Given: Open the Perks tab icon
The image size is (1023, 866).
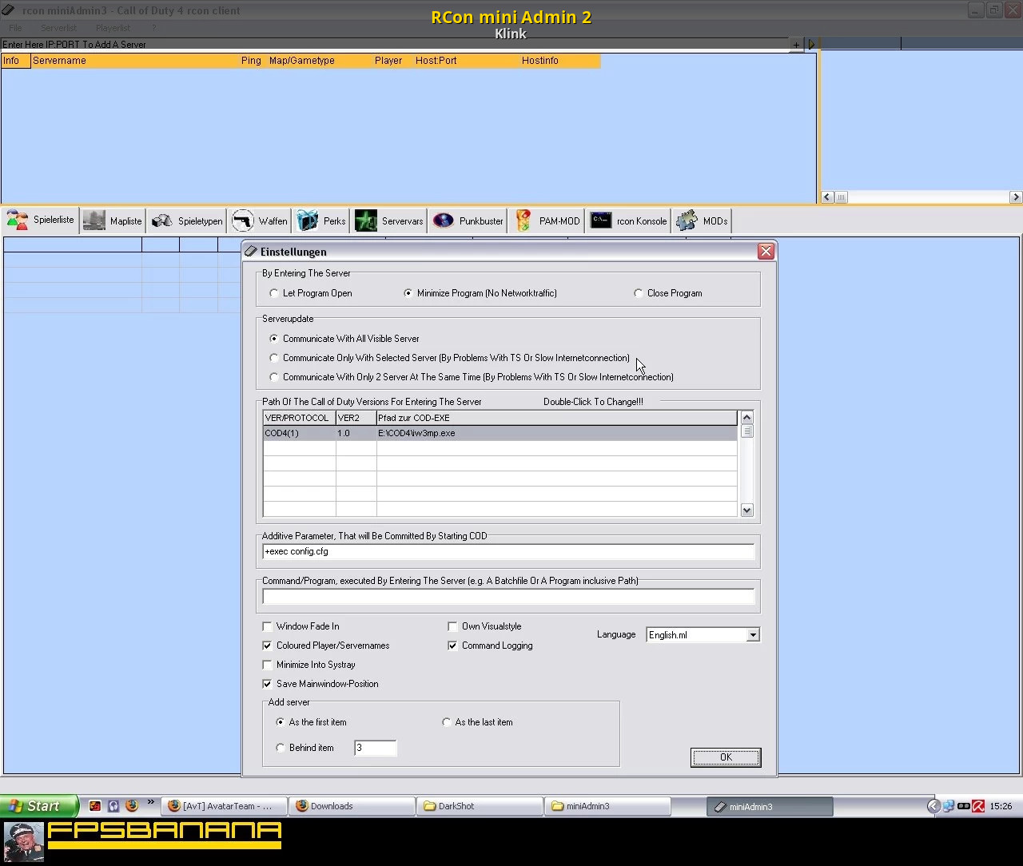Looking at the screenshot, I should (x=308, y=221).
